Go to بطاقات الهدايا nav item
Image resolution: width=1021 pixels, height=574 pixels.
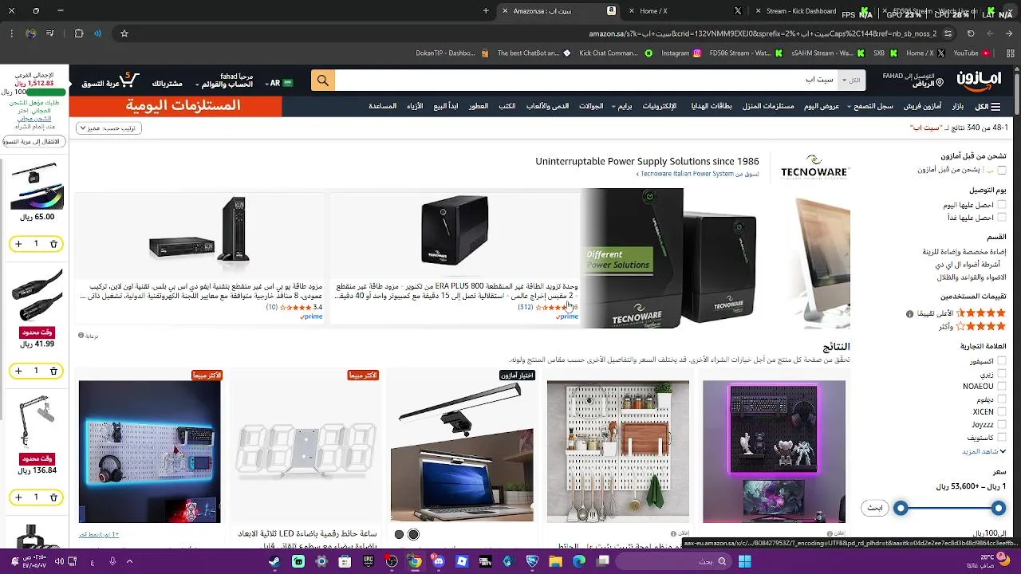point(712,106)
